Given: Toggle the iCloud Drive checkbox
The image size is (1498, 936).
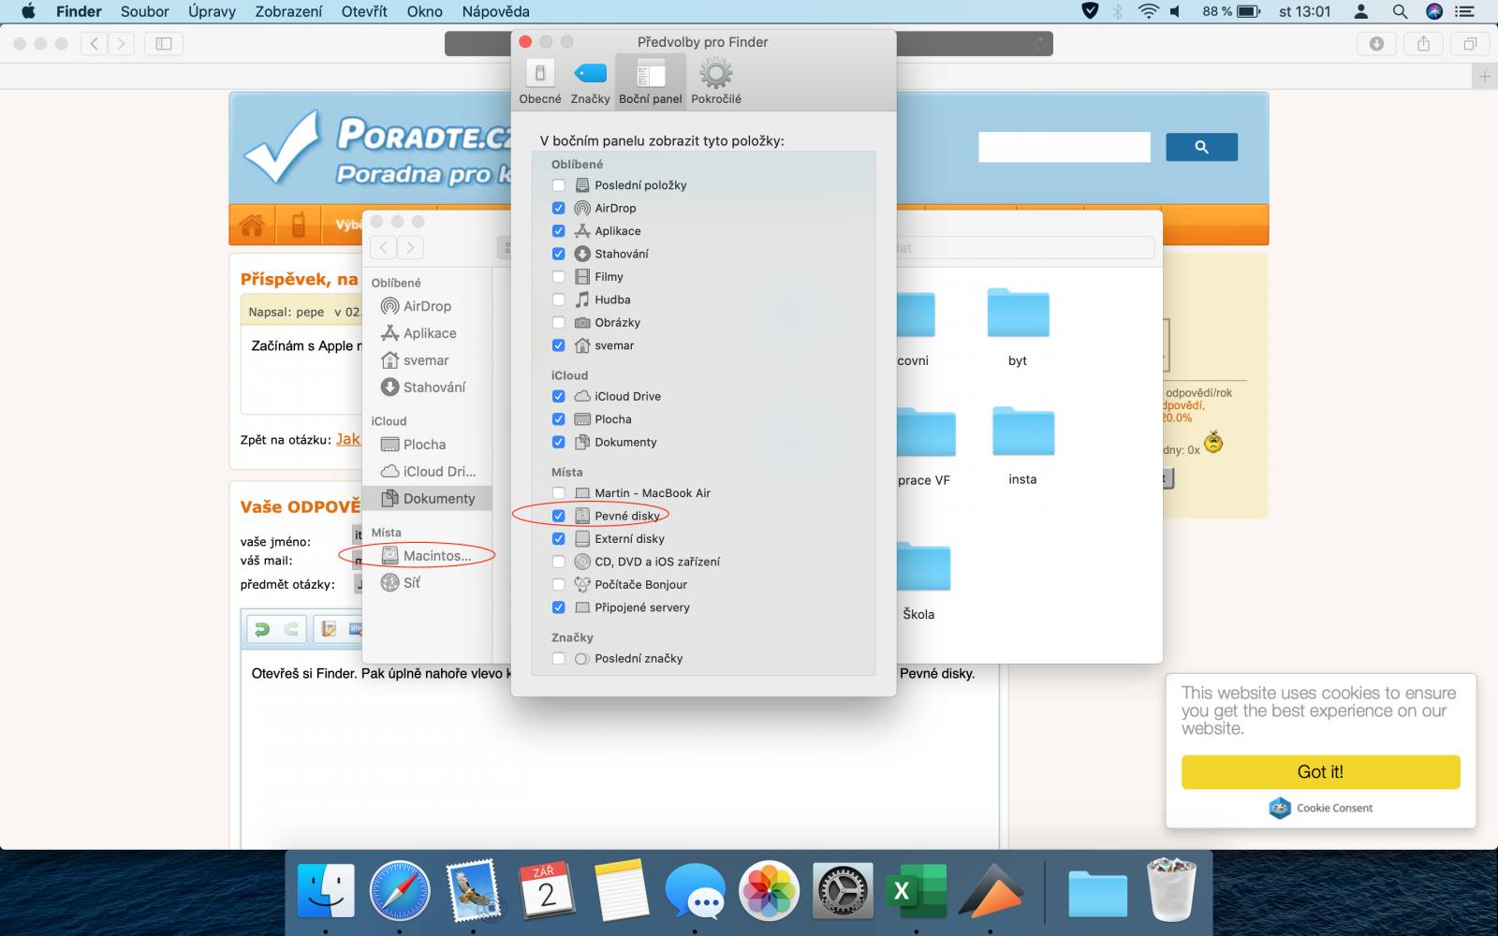Looking at the screenshot, I should (559, 396).
